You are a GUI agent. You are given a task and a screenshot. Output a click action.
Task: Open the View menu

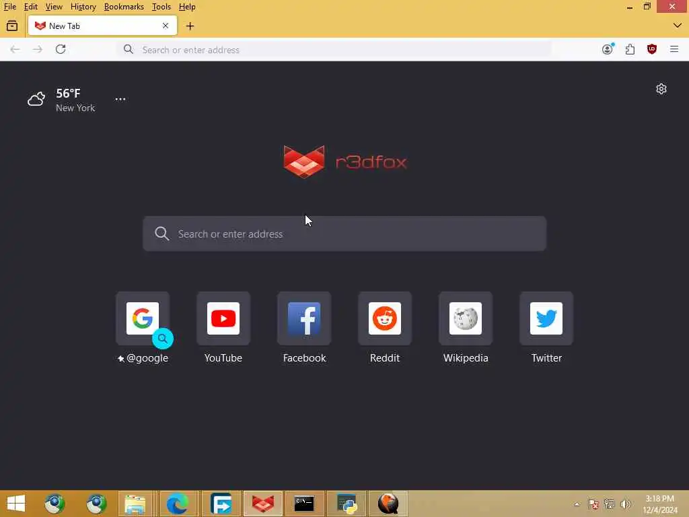54,7
